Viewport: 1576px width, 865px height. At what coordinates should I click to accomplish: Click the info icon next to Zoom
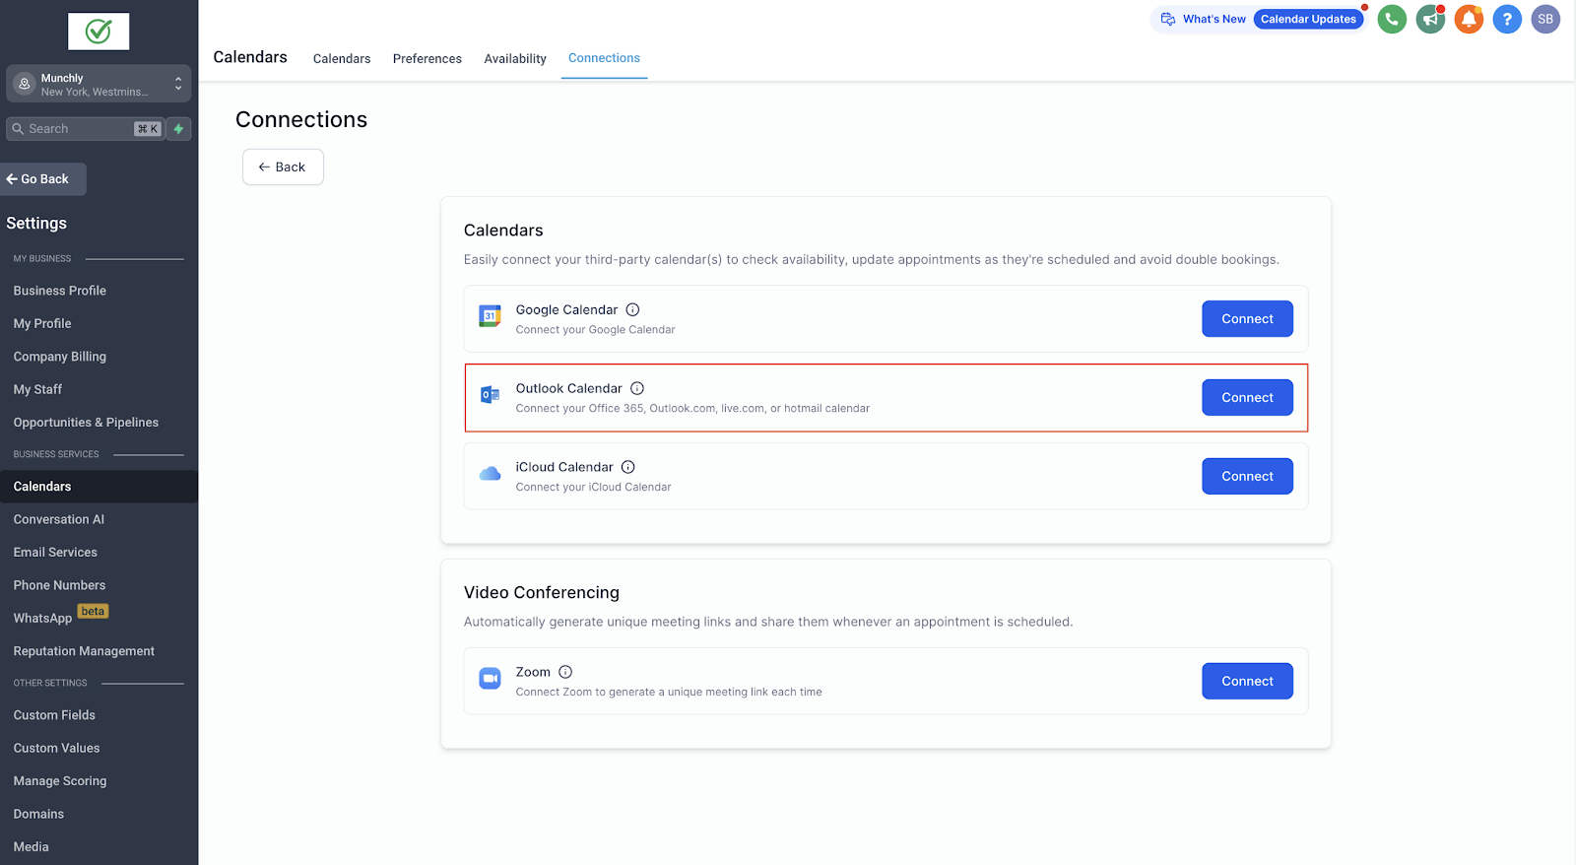[565, 672]
